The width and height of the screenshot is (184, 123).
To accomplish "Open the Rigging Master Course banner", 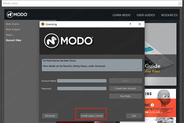I will point(160,106).
